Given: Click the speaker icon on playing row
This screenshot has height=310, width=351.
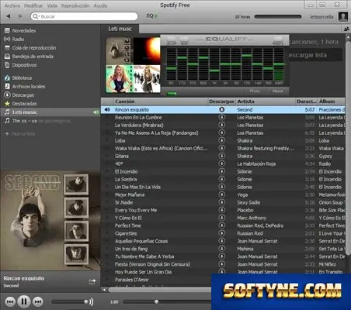Looking at the screenshot, I should click(x=107, y=109).
